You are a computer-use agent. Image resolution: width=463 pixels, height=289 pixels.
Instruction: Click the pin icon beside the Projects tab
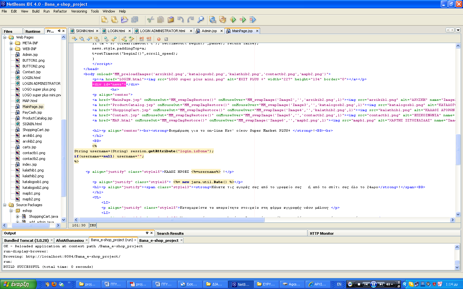pos(59,31)
